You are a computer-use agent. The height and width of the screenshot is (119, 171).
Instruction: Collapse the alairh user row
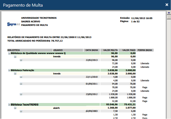(x=15, y=108)
